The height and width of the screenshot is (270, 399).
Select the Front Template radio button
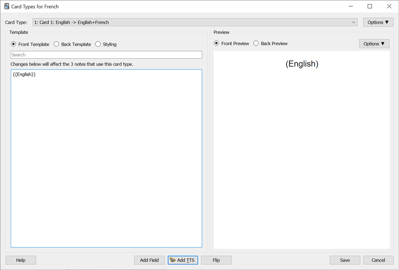tap(13, 44)
